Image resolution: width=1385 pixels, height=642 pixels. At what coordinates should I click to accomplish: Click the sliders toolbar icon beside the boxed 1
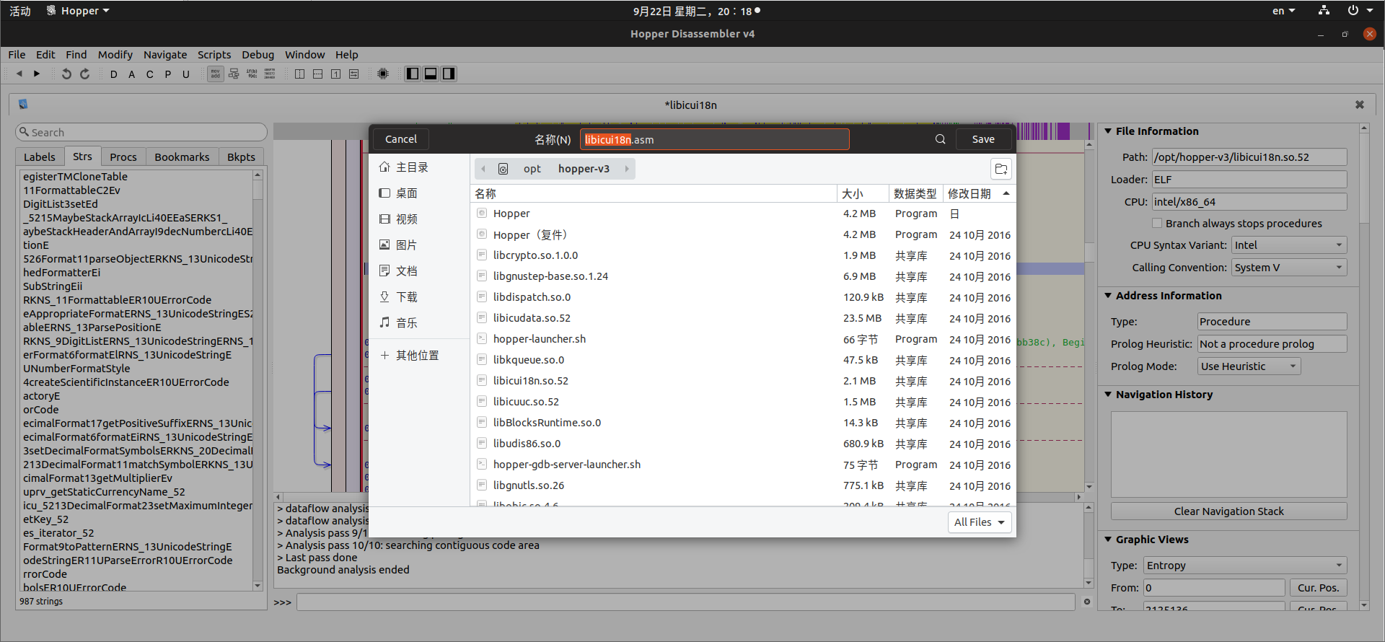tap(353, 74)
